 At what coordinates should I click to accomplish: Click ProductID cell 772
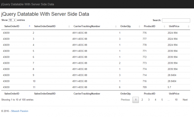point(145,57)
